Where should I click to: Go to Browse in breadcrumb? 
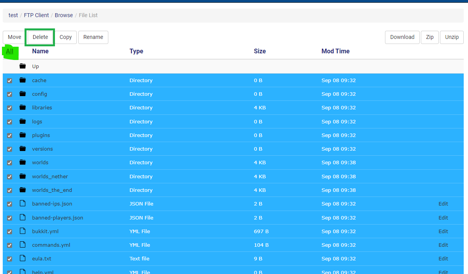64,15
